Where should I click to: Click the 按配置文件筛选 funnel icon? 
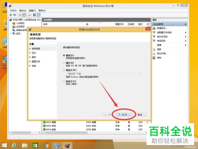click(154, 33)
